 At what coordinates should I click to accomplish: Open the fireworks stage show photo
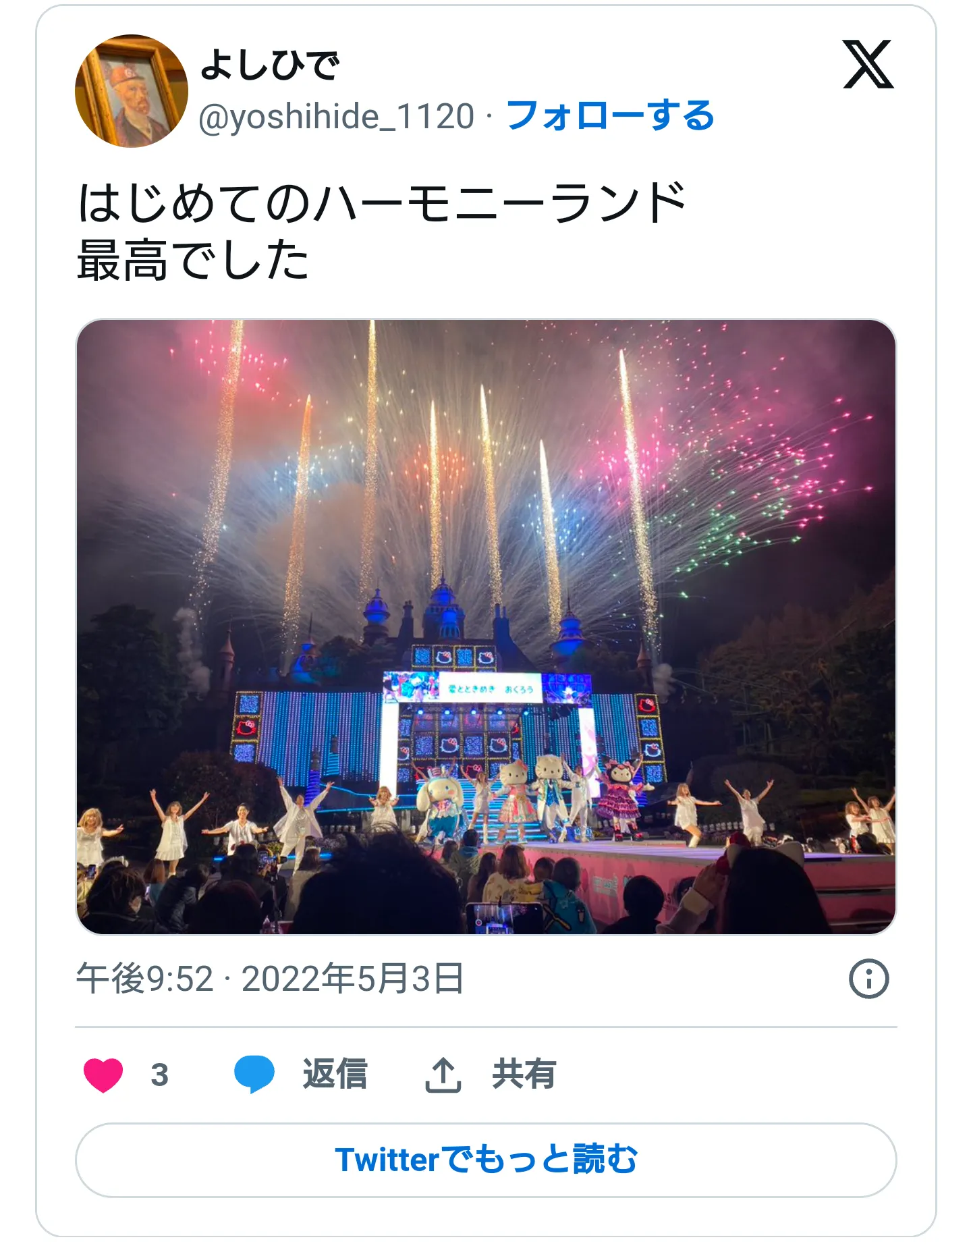[486, 627]
